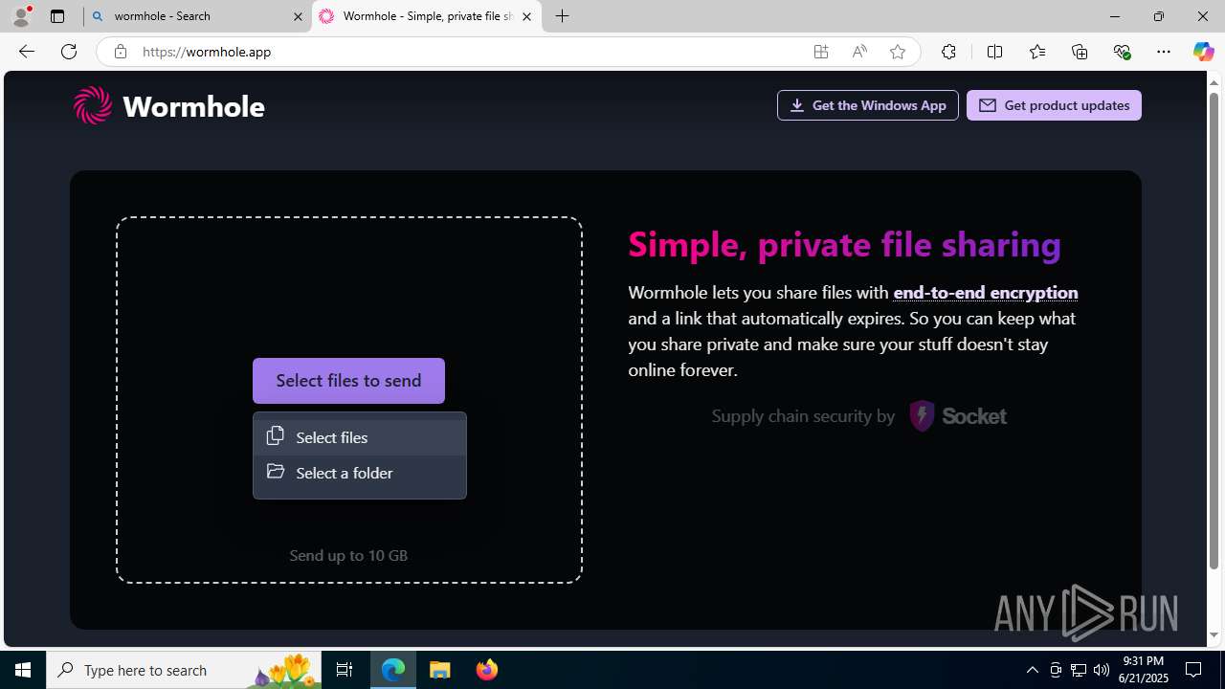
Task: Open File Explorer from taskbar
Action: click(440, 670)
